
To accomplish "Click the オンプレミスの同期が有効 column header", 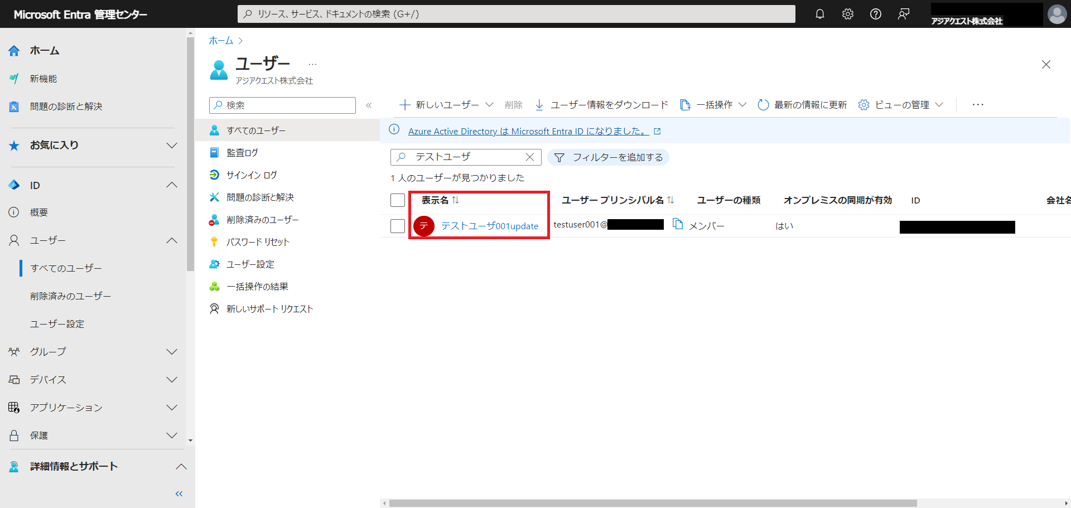I will tap(838, 200).
